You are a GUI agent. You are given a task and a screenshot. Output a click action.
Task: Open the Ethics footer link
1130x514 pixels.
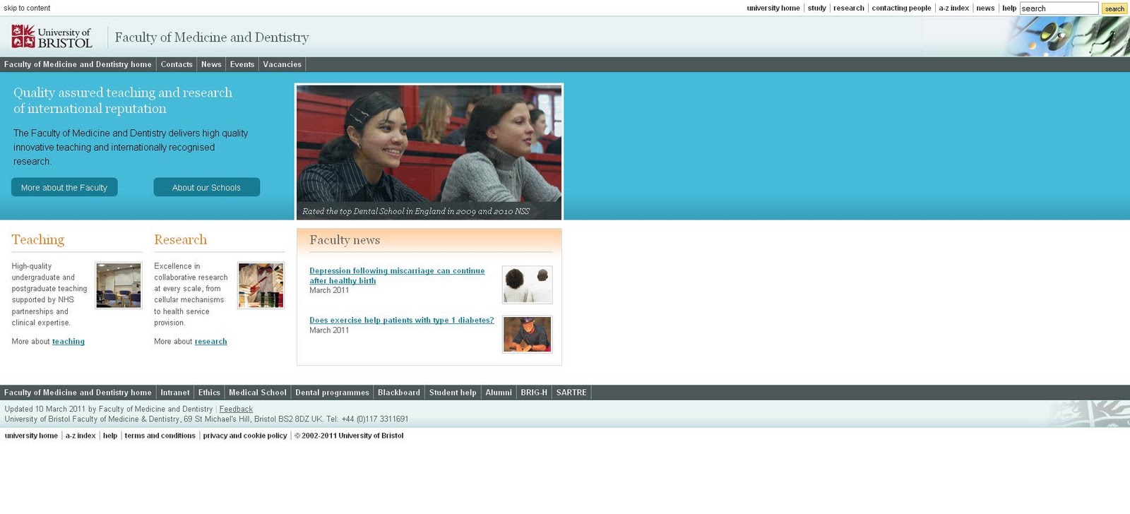point(209,393)
